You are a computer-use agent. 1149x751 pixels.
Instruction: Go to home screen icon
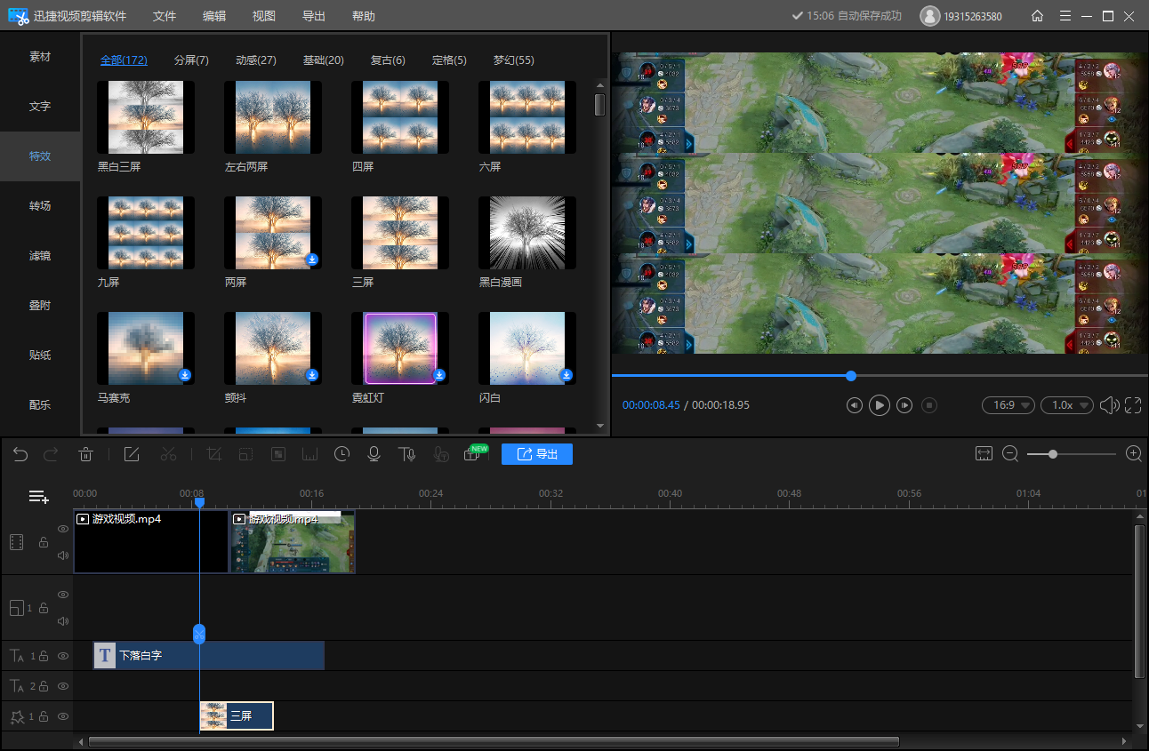coord(1037,16)
